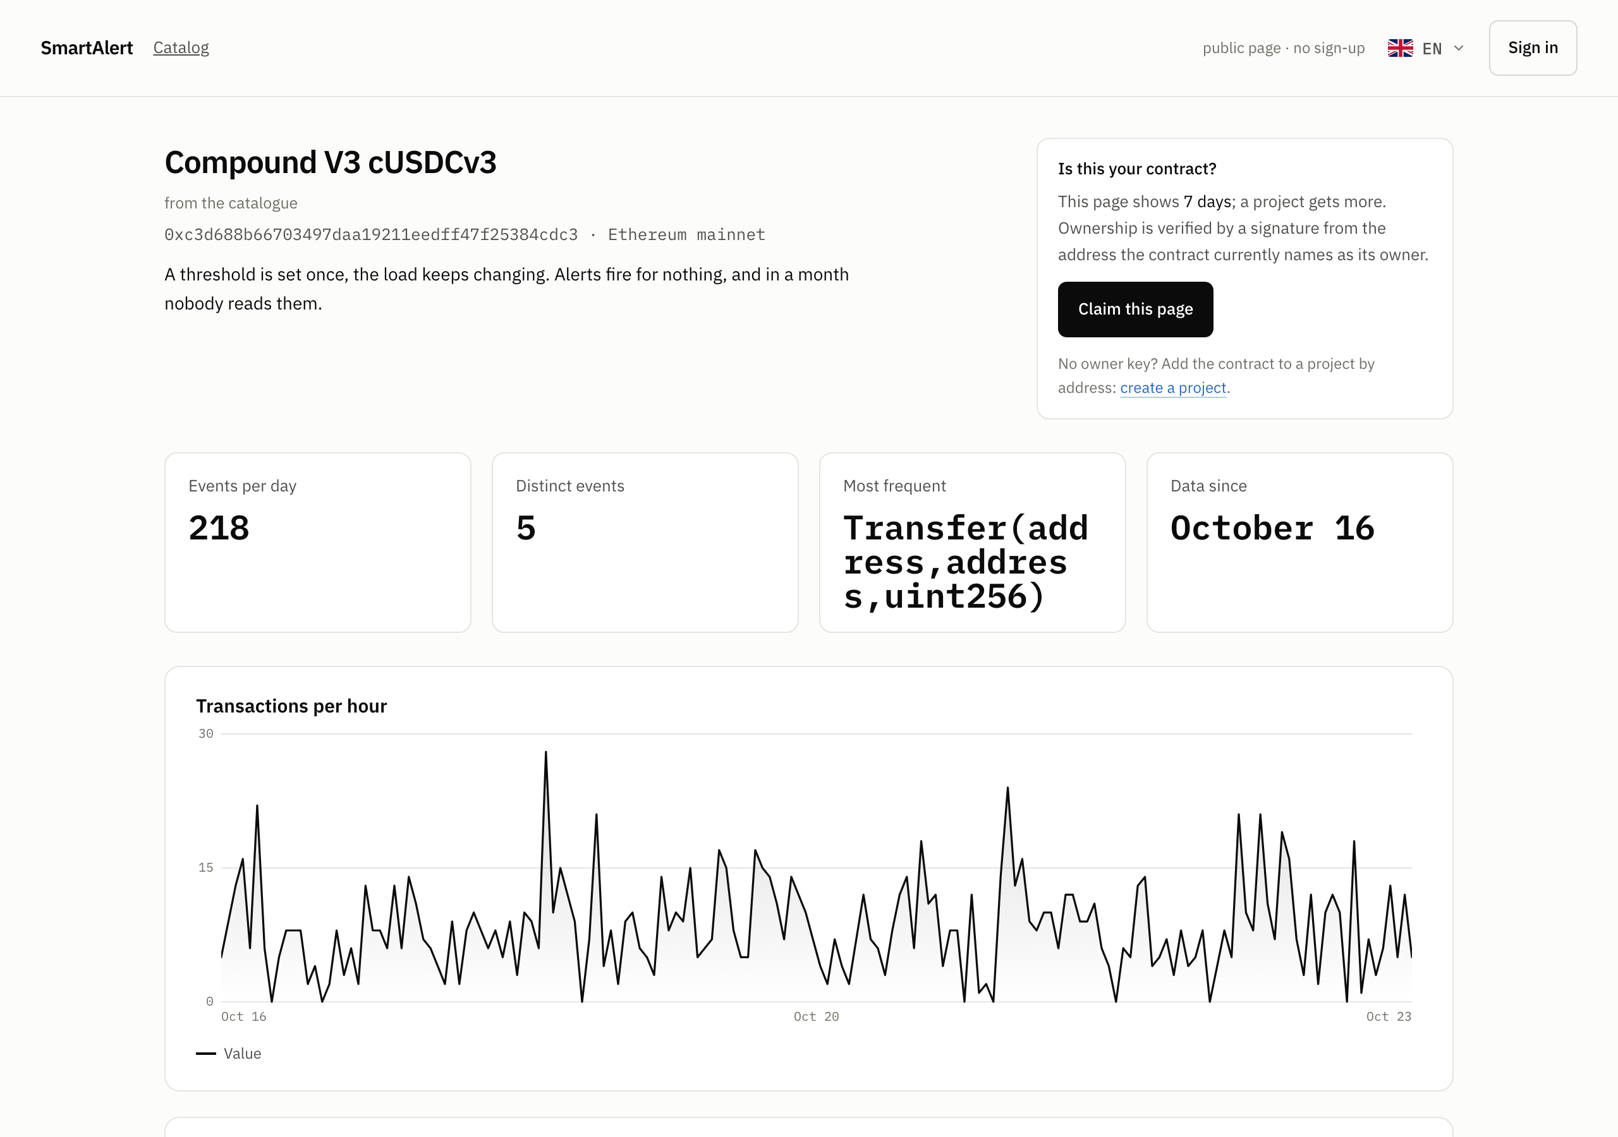Expand the EN language dropdown chevron
This screenshot has height=1137, width=1618.
(x=1459, y=48)
